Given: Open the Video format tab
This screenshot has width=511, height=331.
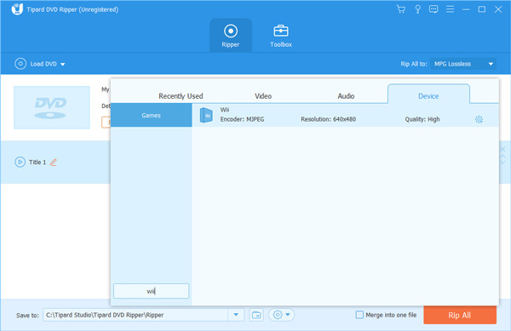Looking at the screenshot, I should tap(263, 96).
